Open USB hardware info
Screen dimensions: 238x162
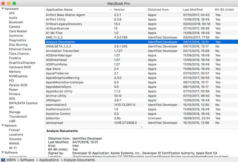click(12, 121)
